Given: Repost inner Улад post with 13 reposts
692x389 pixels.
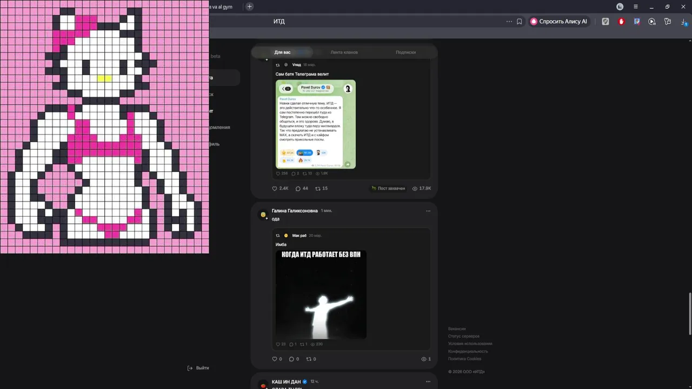Looking at the screenshot, I should tap(307, 173).
